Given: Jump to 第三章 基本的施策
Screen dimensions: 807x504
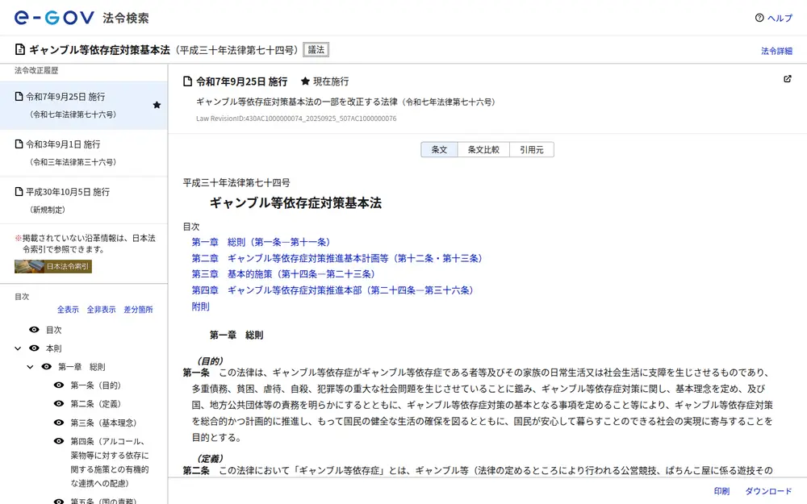Looking at the screenshot, I should click(x=283, y=274).
